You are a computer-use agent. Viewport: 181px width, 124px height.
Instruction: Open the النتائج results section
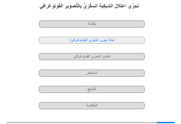[x=92, y=89]
